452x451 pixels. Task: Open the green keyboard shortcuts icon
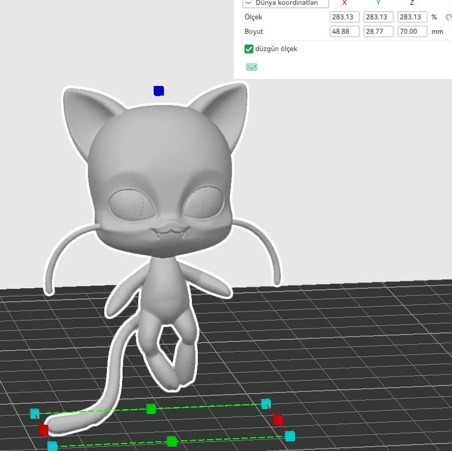click(x=251, y=67)
